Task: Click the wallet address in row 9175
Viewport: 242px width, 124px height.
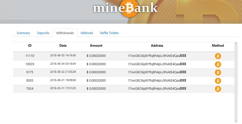Action: tap(157, 72)
